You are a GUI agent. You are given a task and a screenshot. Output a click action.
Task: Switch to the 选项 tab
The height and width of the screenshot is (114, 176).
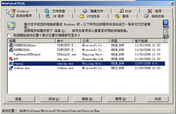156,11
